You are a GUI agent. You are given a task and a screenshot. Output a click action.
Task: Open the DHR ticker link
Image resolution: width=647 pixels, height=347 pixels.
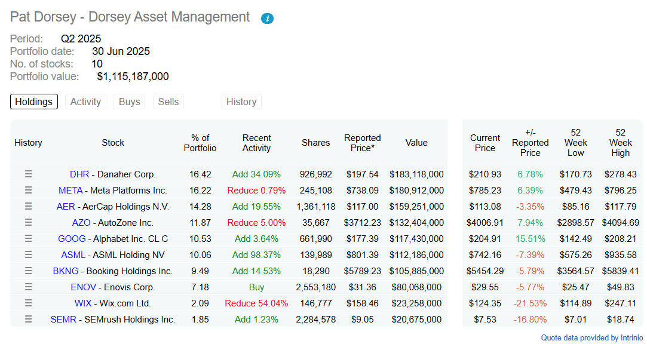tap(79, 174)
